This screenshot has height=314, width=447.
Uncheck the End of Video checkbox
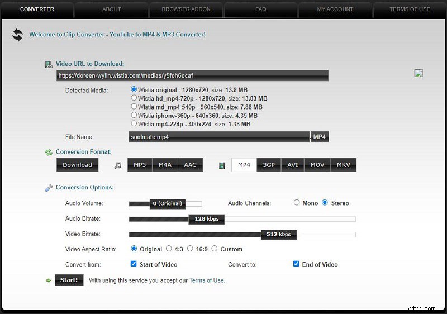point(296,264)
